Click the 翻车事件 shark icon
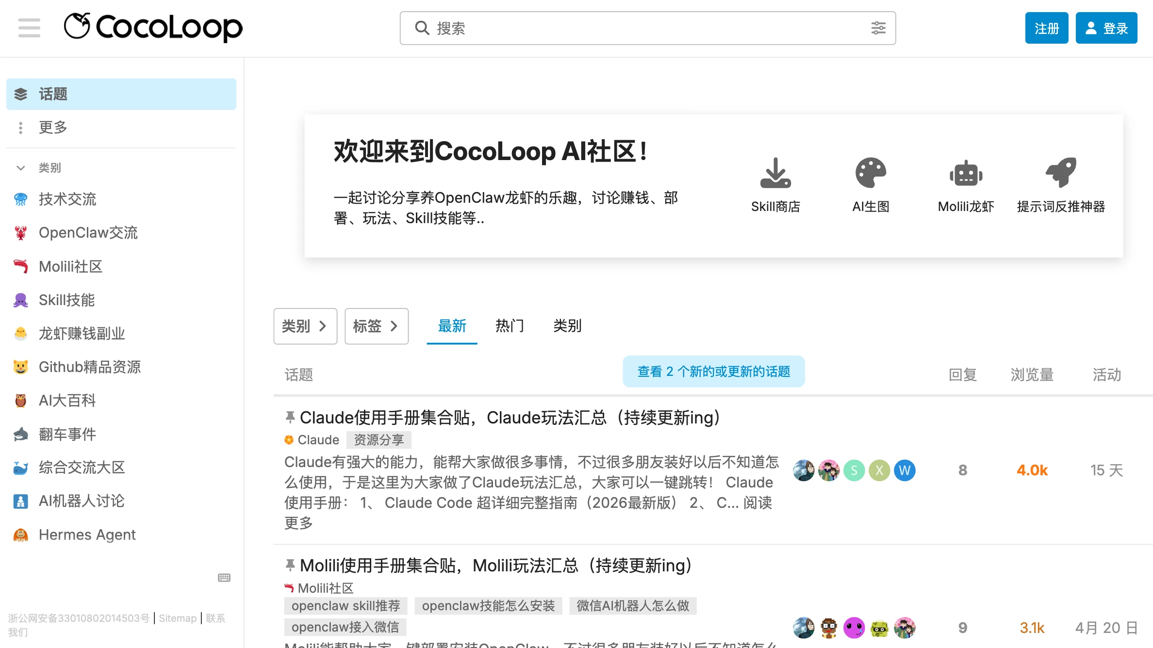Screen dimensions: 1153x648 click(20, 434)
